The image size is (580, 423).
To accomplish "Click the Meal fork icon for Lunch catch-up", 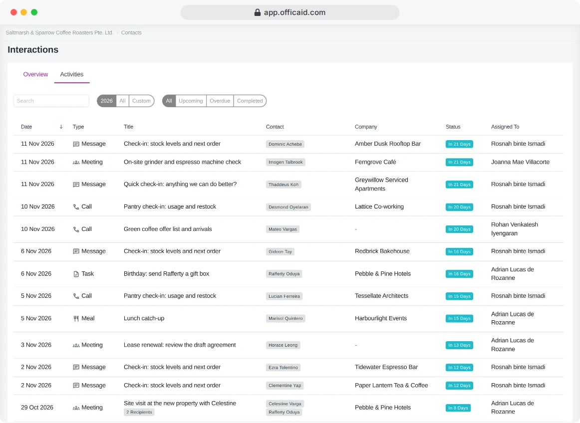I will point(76,319).
